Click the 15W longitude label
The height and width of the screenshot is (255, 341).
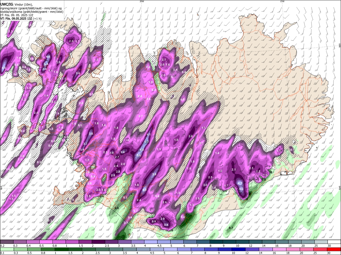click(282, 1)
